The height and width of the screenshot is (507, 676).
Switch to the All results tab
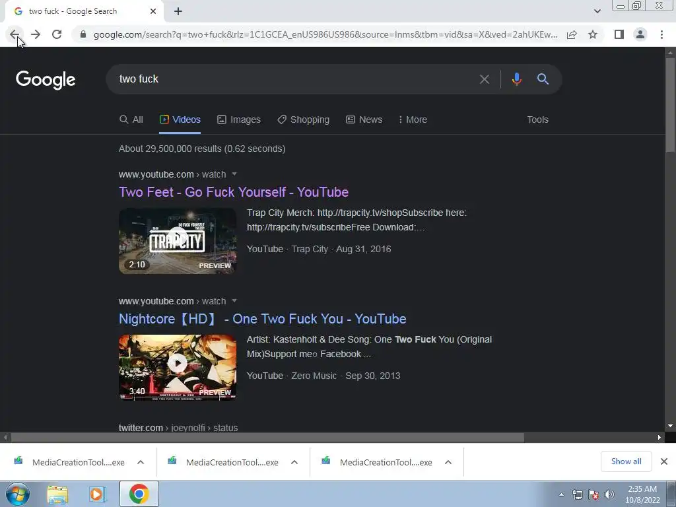(131, 120)
